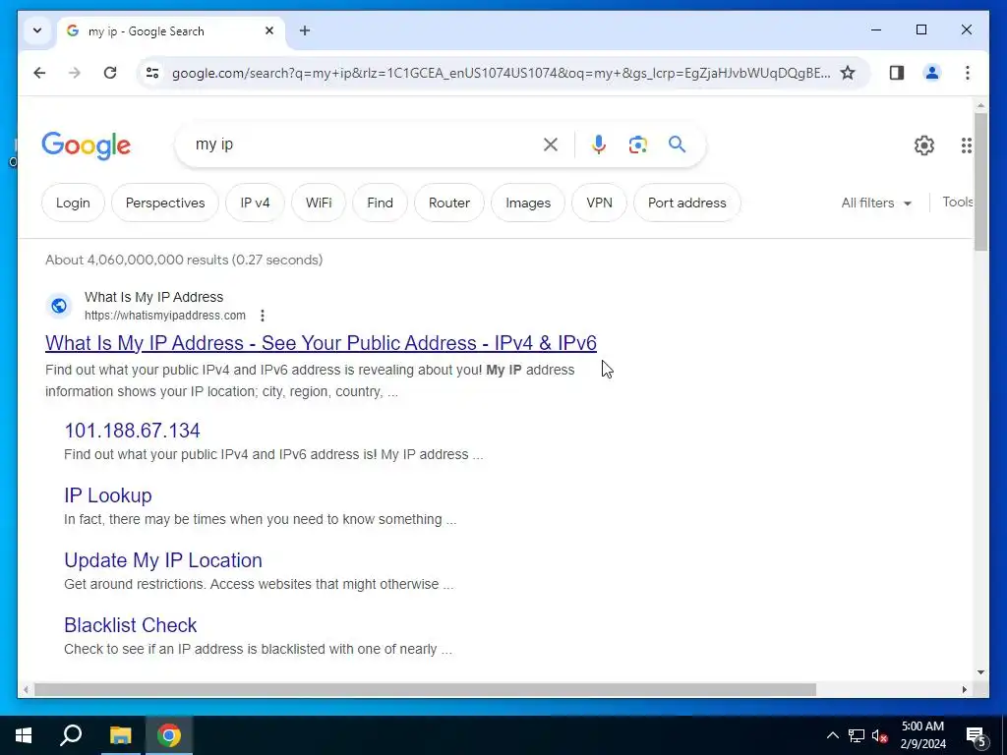Viewport: 1007px width, 755px height.
Task: Click the https://whatismyipaddress.com URL text
Action: tap(165, 316)
